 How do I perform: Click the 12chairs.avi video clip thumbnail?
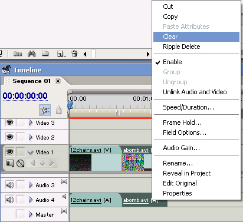click(81, 163)
